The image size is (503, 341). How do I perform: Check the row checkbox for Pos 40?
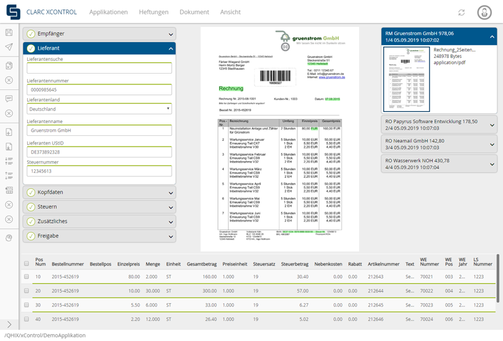[x=26, y=319]
